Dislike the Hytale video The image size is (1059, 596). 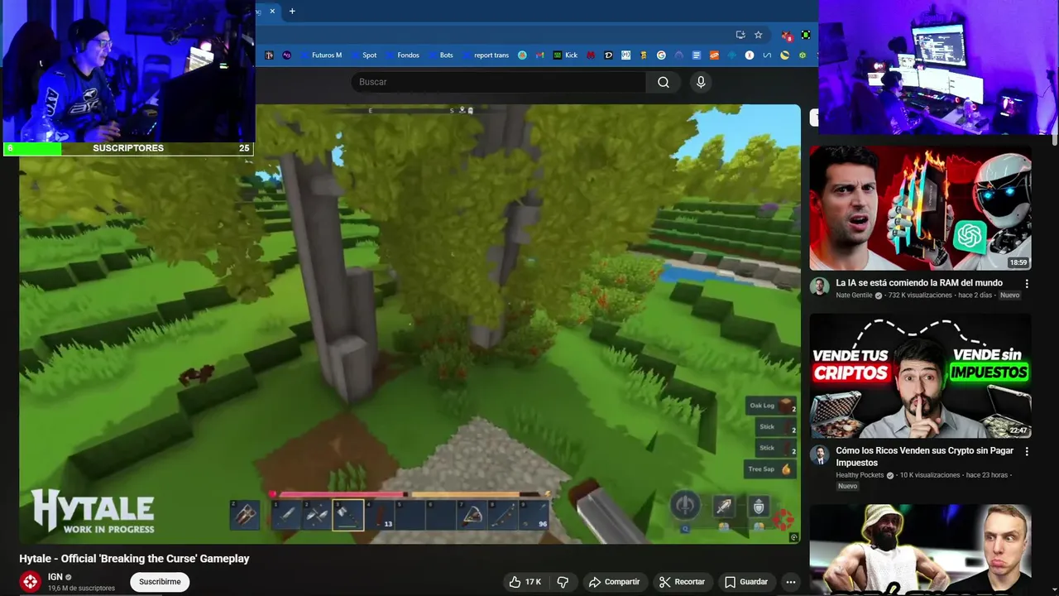(x=563, y=582)
